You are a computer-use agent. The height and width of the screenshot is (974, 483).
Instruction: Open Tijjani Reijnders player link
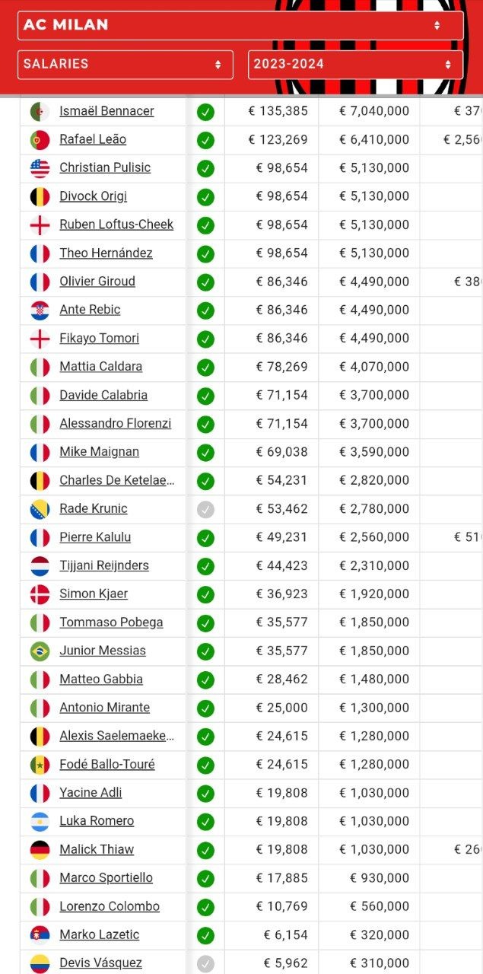pos(104,565)
